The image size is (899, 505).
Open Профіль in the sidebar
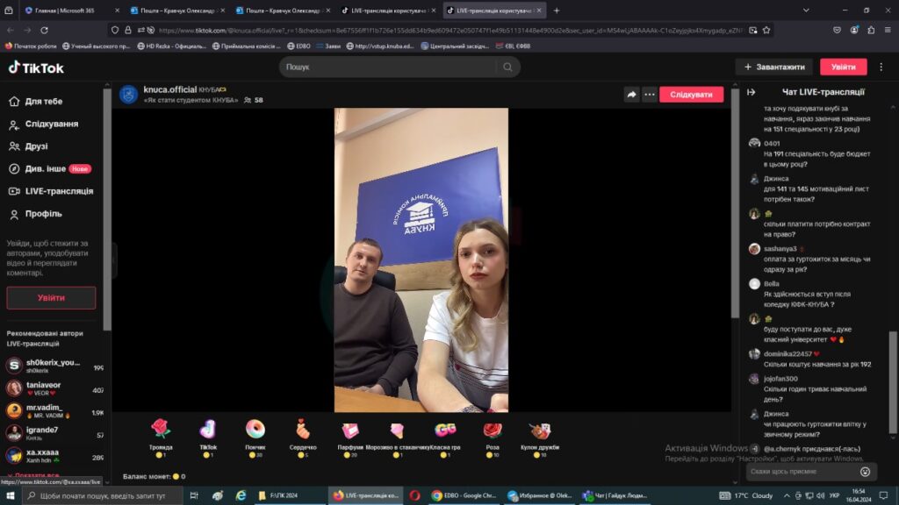click(35, 214)
